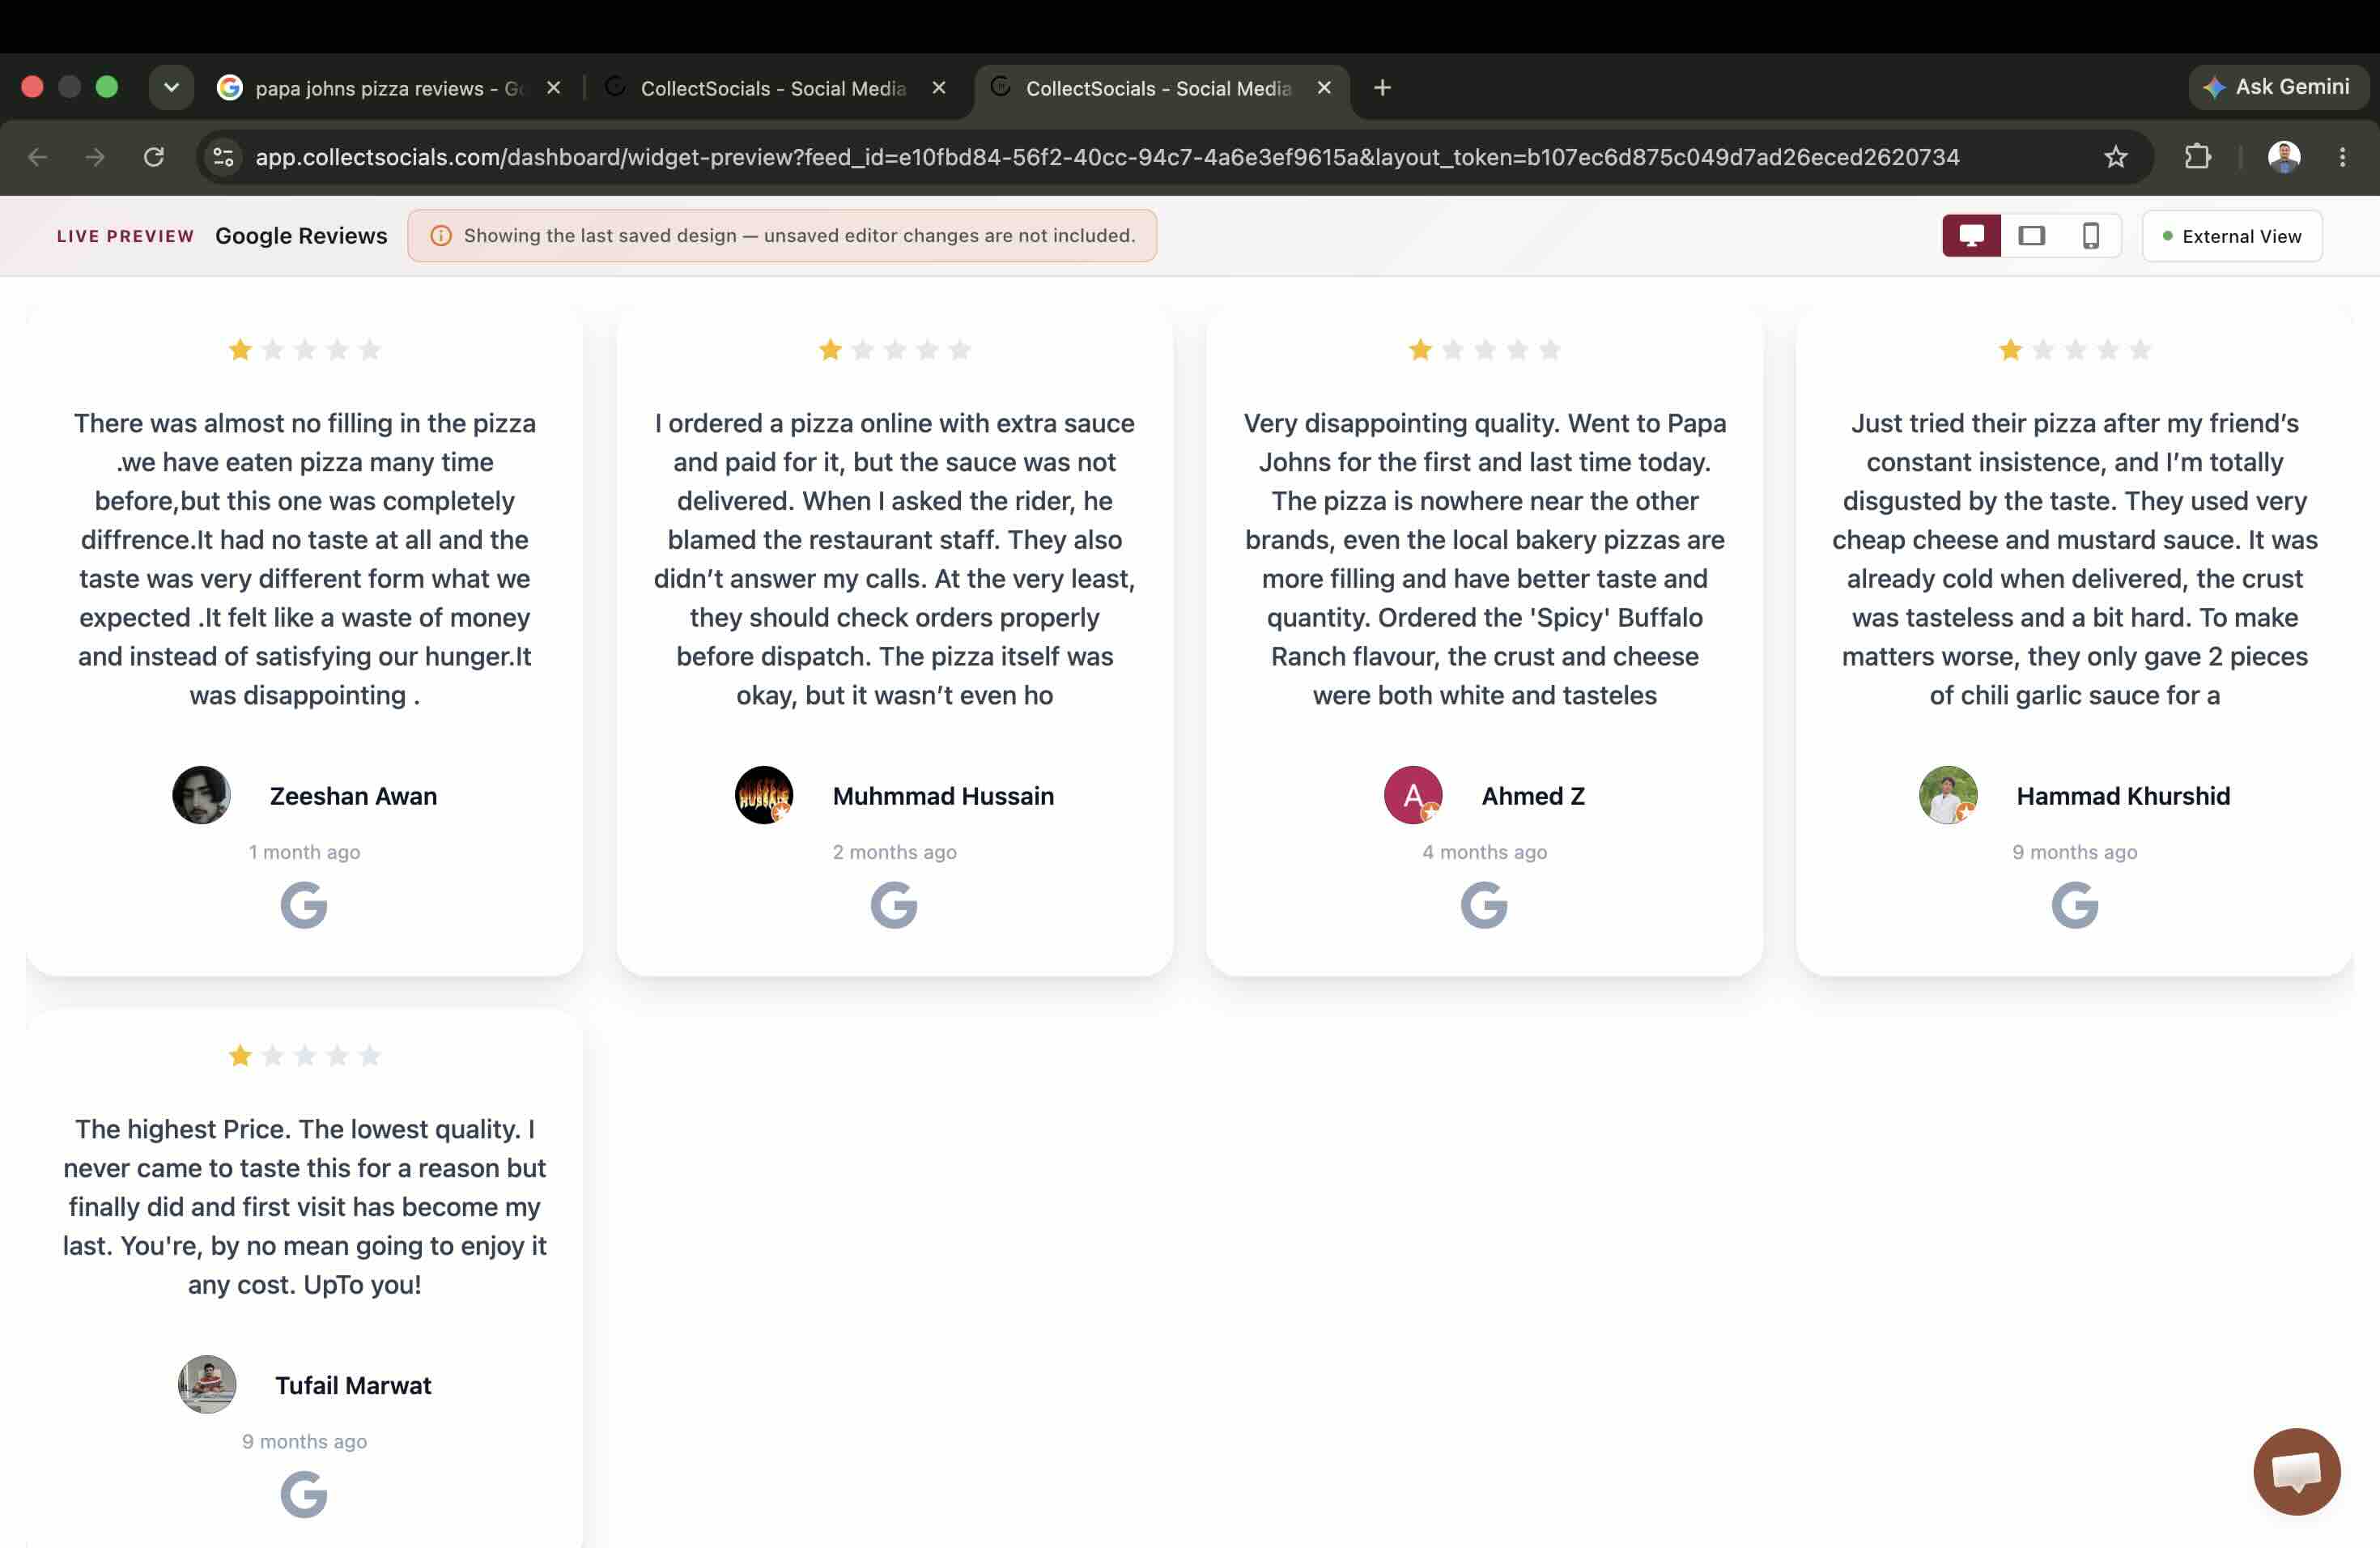This screenshot has height=1548, width=2380.
Task: Click the star rating on Zeeshan Awan's review
Action: pos(304,350)
